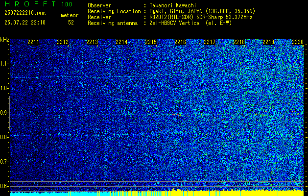Click the 2212 time marker
This screenshot has width=308, height=196.
tap(63, 42)
